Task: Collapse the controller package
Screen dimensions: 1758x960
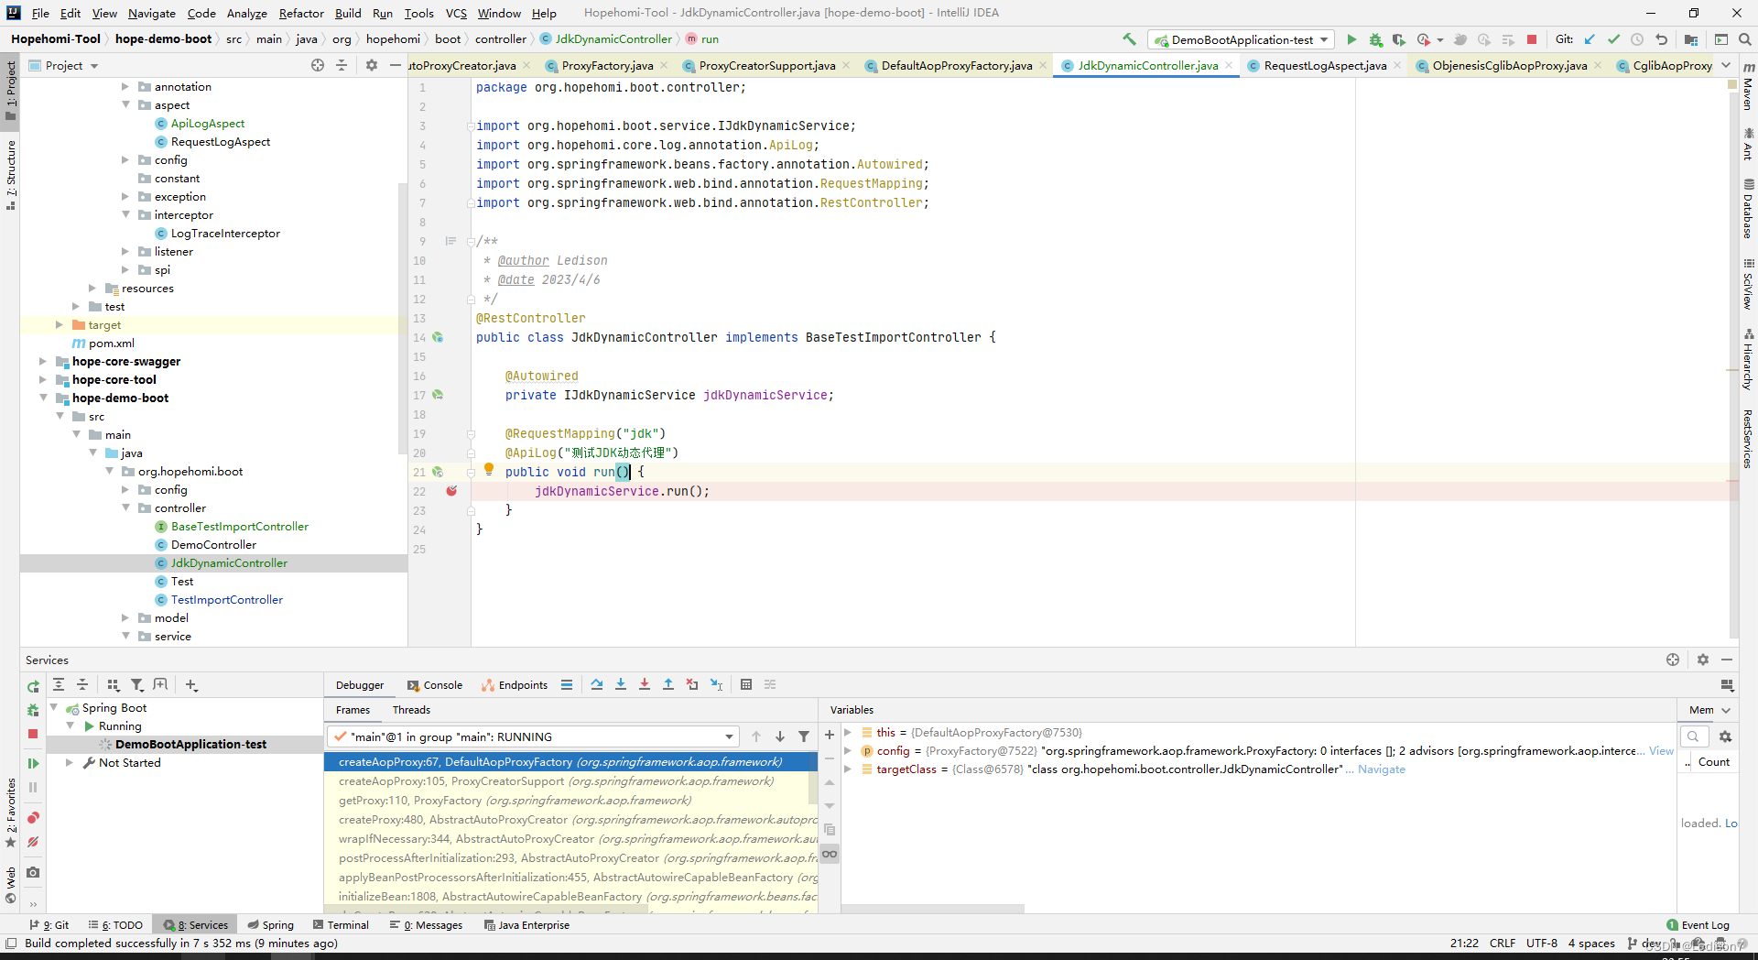Action: (126, 508)
